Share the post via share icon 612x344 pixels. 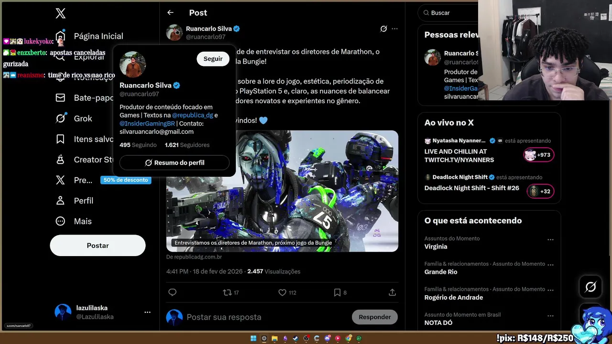(x=392, y=292)
